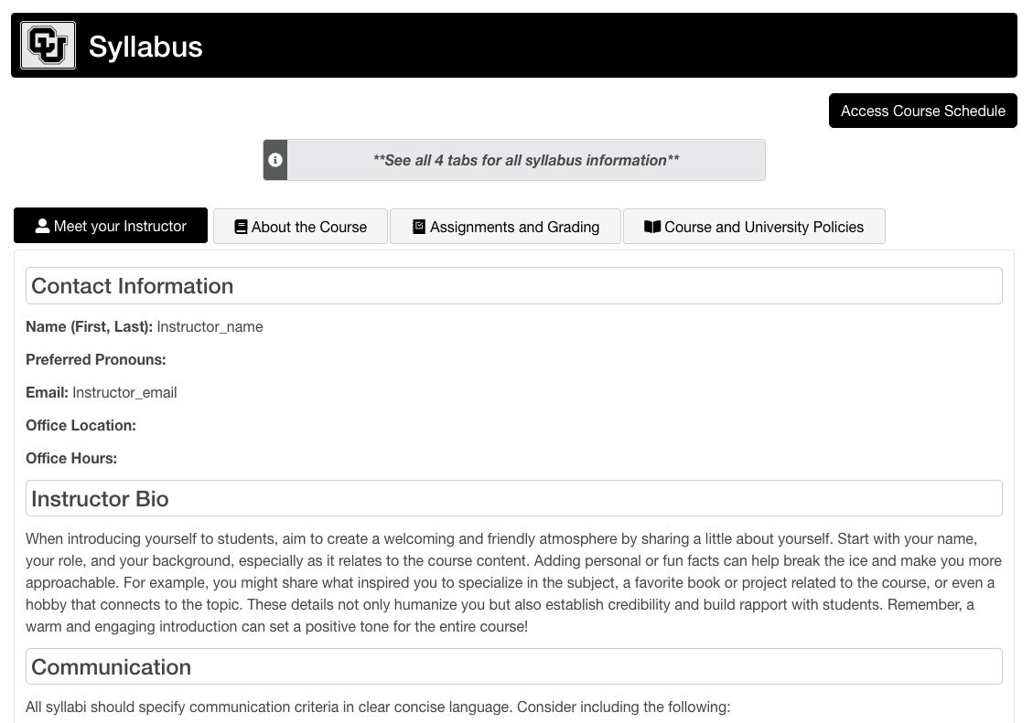Click the Access Course Schedule button
Viewport: 1033px width, 723px height.
922,111
